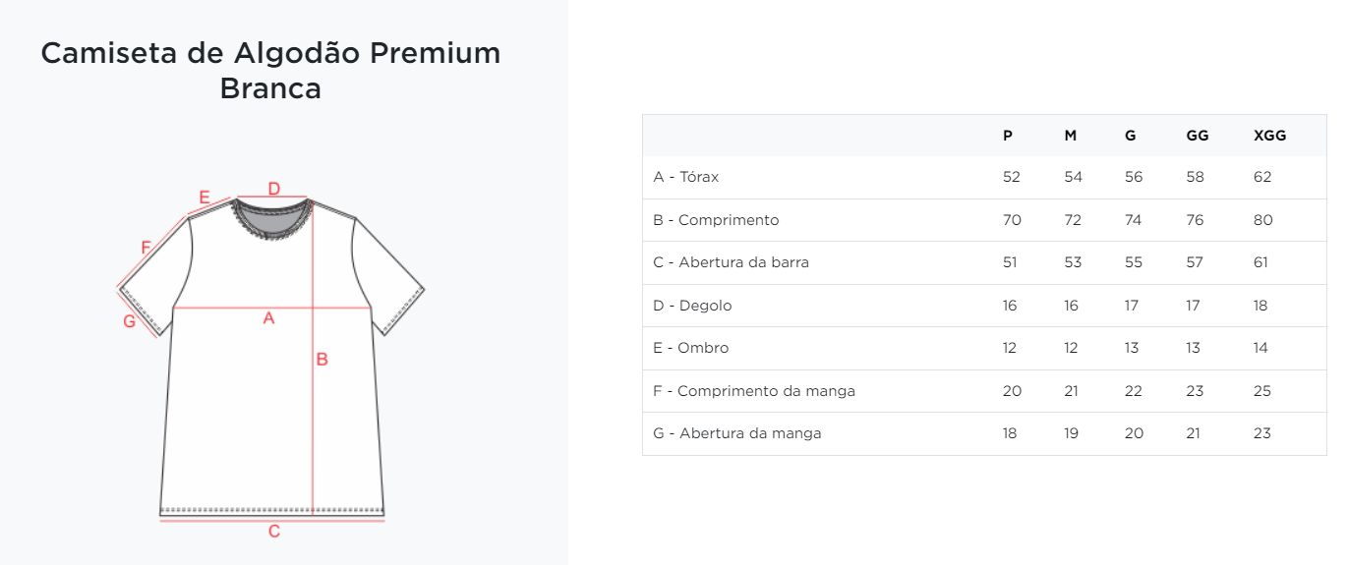Select the C - Abertura da barra row
Viewport: 1348px width, 565px height.
pos(984,262)
